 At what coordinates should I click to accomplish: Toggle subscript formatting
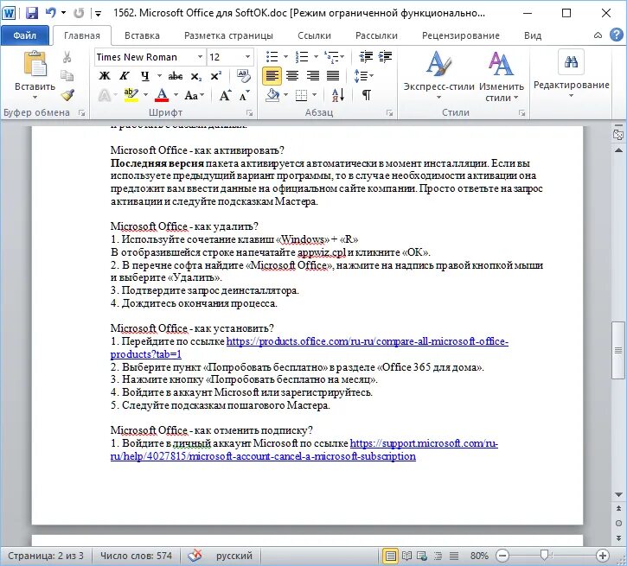point(196,76)
